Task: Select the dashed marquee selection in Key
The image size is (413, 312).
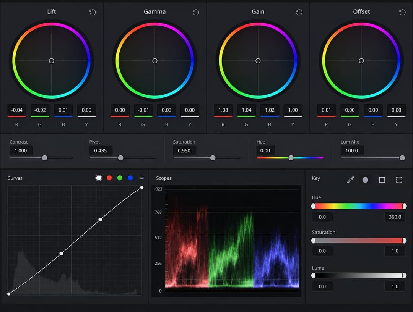Action: pyautogui.click(x=399, y=179)
